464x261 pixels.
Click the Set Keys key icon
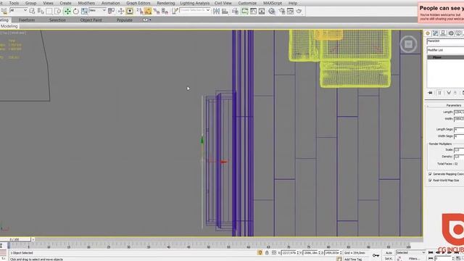[376, 255]
